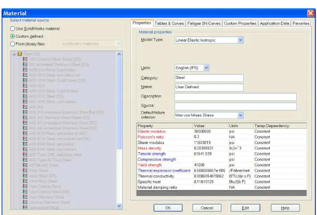Image resolution: width=317 pixels, height=215 pixels.
Task: Click the Mass density property row label
Action: pos(150,148)
